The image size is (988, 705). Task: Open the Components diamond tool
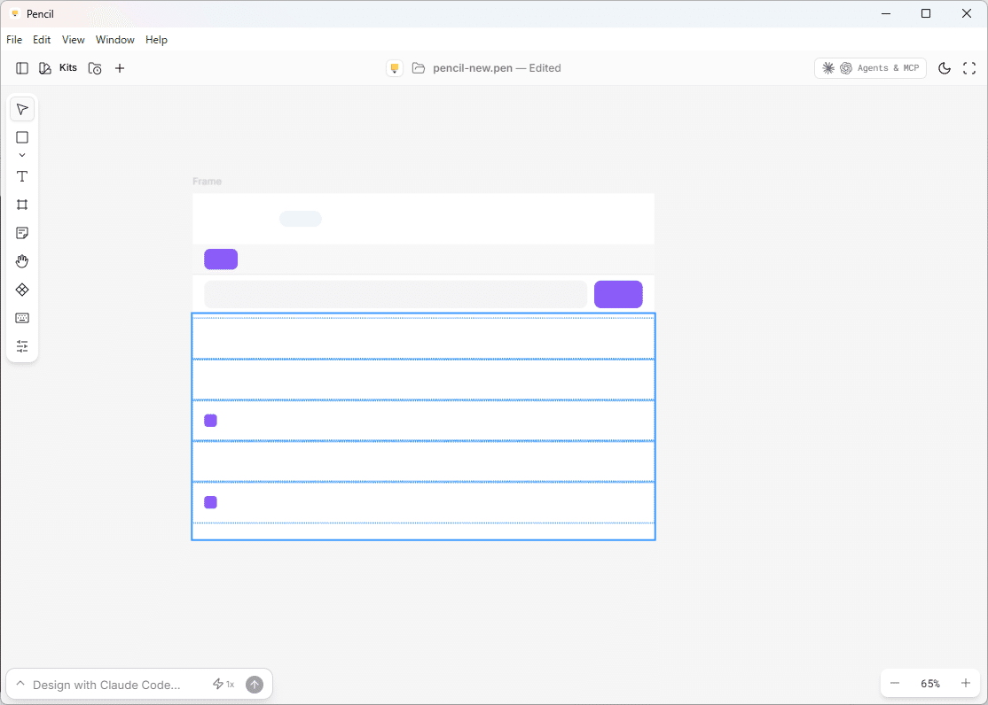coord(22,290)
